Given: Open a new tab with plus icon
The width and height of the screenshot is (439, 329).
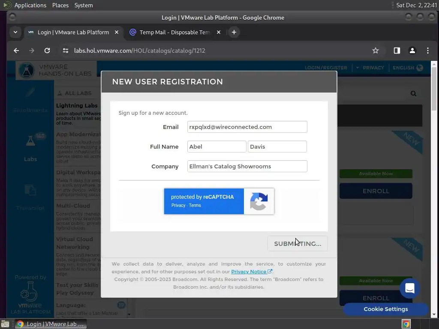Looking at the screenshot, I should tap(234, 33).
